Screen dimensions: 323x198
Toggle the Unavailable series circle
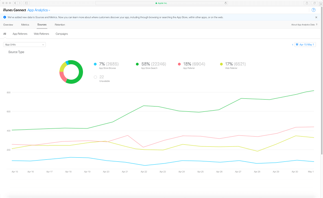pyautogui.click(x=95, y=77)
